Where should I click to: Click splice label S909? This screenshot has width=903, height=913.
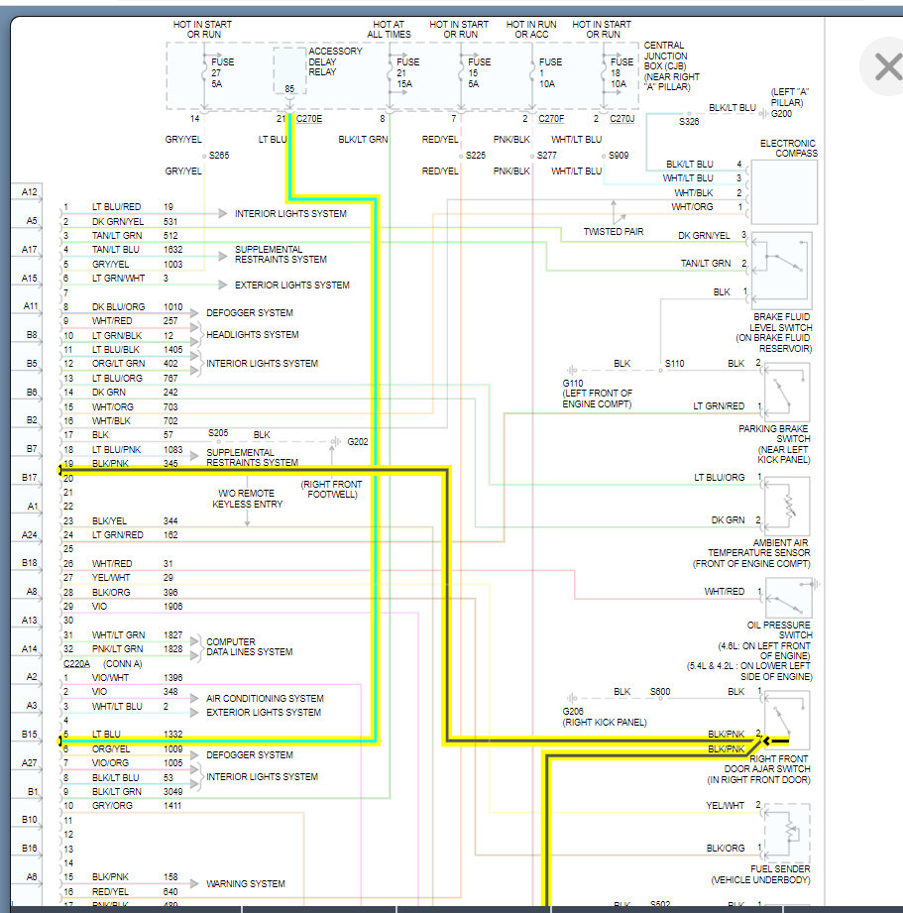point(619,156)
